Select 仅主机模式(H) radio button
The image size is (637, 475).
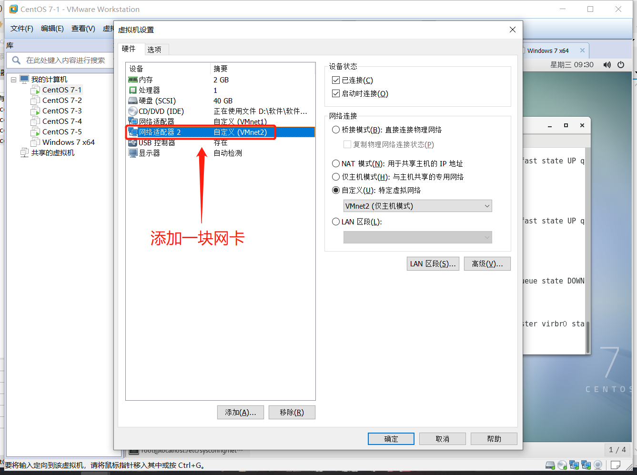(336, 177)
